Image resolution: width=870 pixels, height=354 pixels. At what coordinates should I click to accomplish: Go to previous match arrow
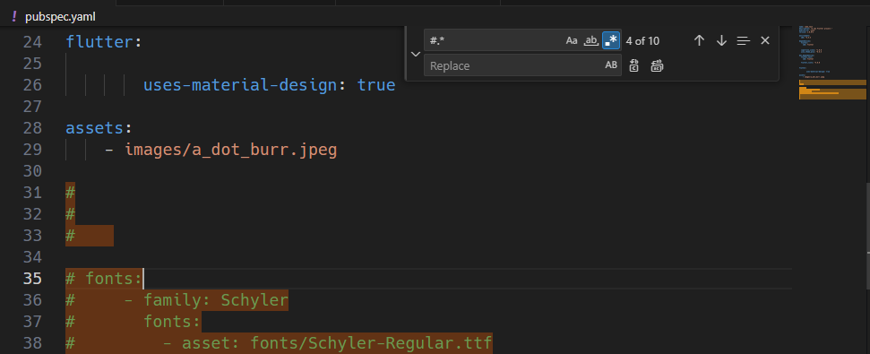click(699, 40)
